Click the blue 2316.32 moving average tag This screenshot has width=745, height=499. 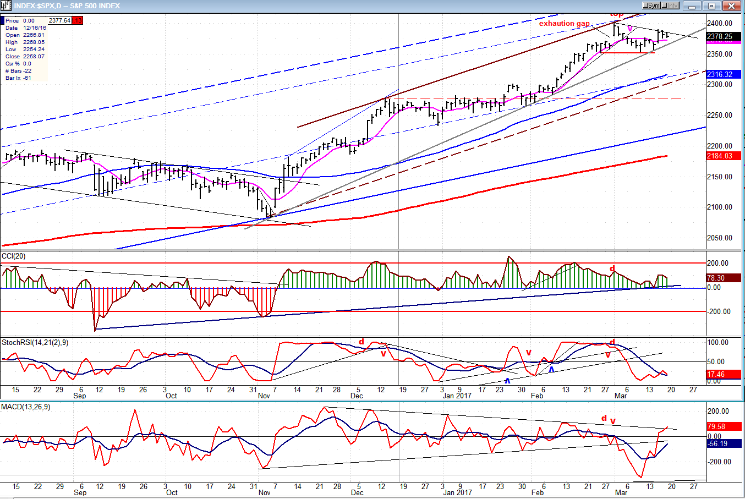[723, 74]
